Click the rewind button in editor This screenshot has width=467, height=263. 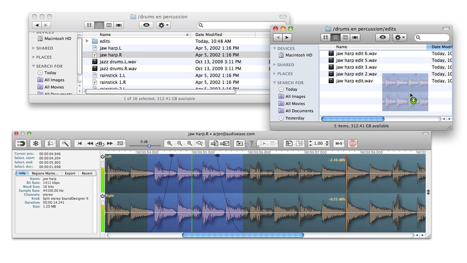point(90,144)
